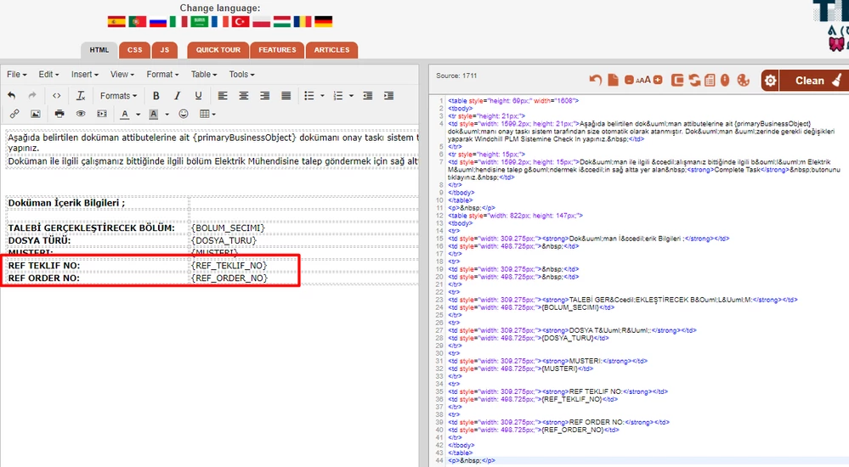Change language to French flag
This screenshot has width=849, height=467.
click(x=220, y=21)
